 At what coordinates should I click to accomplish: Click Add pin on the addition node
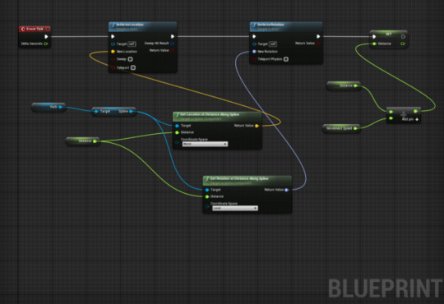pos(410,119)
